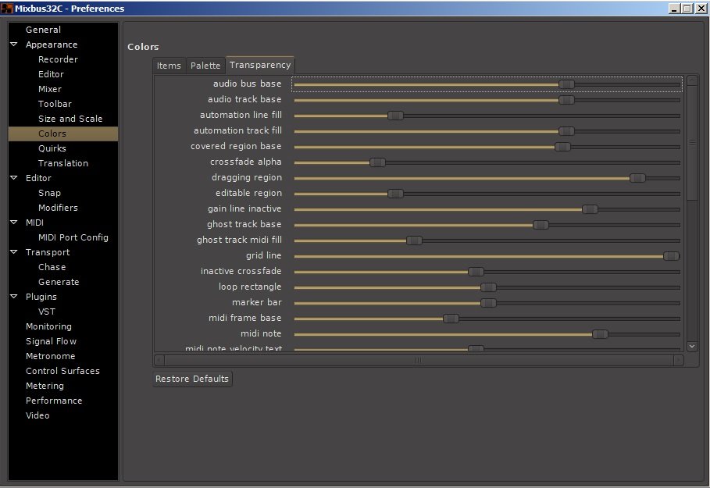
Task: Open Control Surfaces preferences
Action: 62,371
